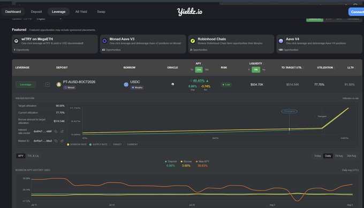Image resolution: width=364 pixels, height=208 pixels.
Task: Select the Leverage navigation tab
Action: click(x=58, y=12)
